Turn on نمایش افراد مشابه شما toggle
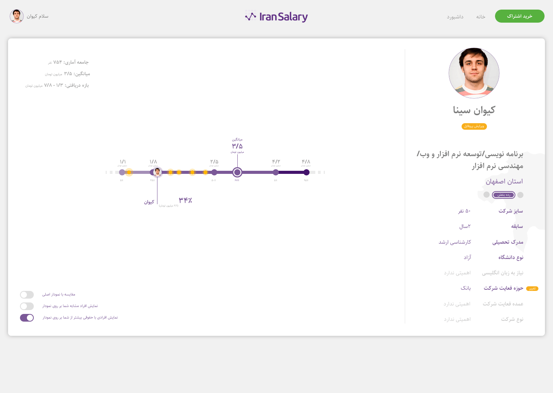 27,306
